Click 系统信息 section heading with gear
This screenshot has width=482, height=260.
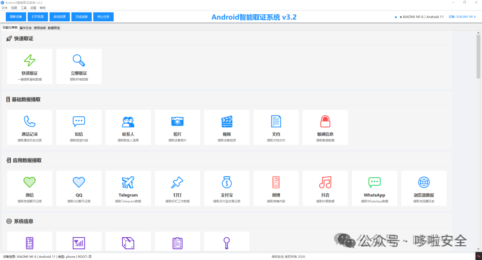point(20,221)
